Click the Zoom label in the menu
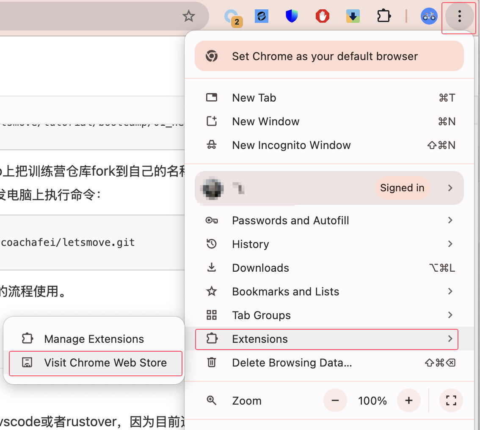Viewport: 480px width, 430px height. 247,401
